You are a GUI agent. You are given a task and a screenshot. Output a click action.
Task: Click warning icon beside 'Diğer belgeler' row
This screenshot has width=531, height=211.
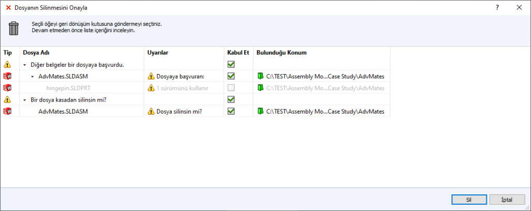pos(7,65)
